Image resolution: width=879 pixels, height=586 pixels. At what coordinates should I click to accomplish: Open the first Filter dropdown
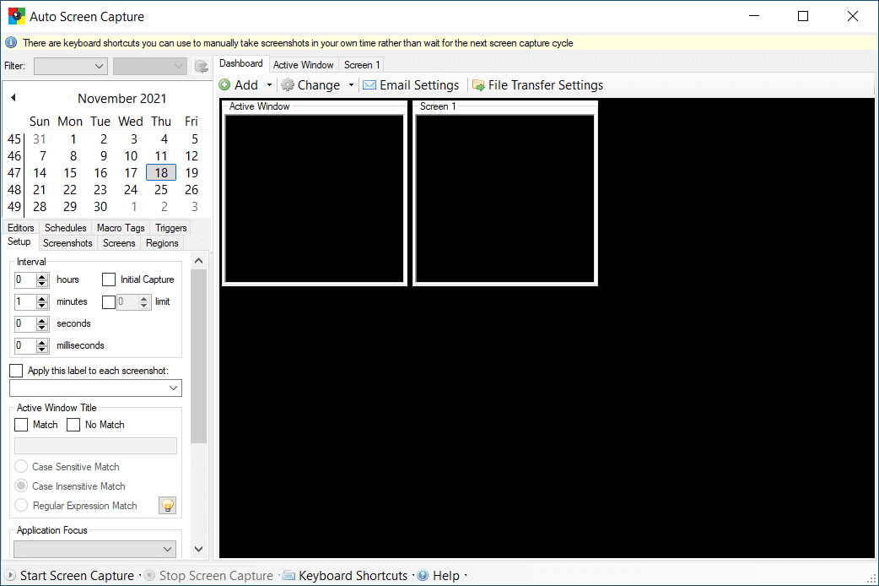(71, 66)
